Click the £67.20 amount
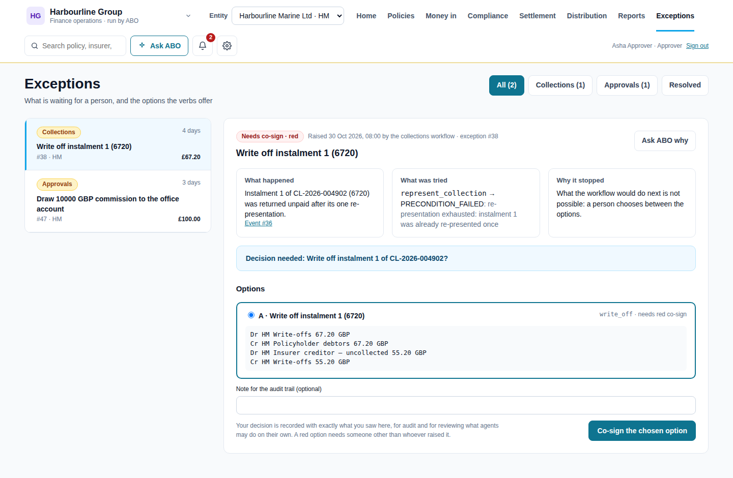This screenshot has width=733, height=478. pyautogui.click(x=191, y=157)
